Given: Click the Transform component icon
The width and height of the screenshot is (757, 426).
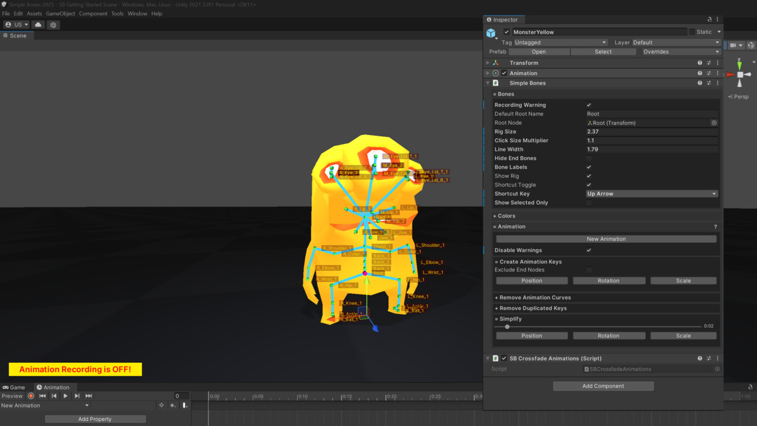Looking at the screenshot, I should click(496, 62).
